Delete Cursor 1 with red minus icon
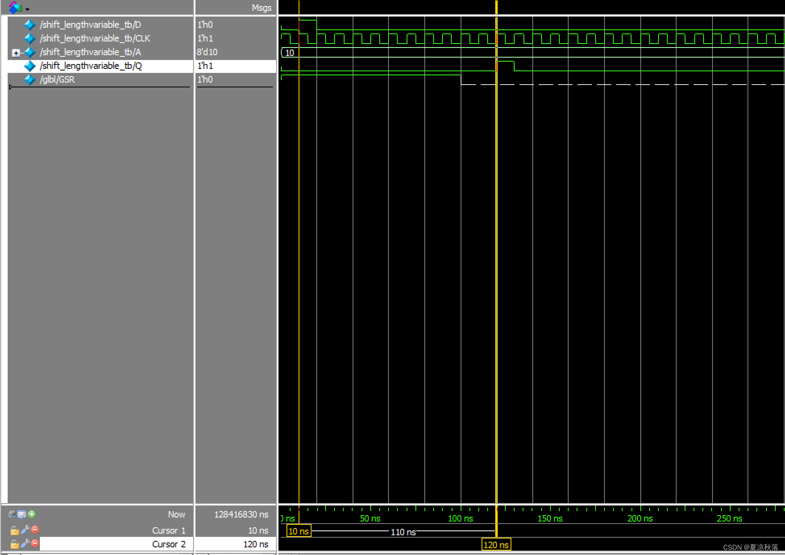Viewport: 785px width, 555px height. [35, 530]
